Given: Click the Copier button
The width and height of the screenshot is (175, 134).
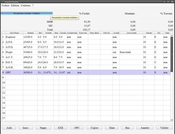Looking at the screenshot, I should (94, 128).
